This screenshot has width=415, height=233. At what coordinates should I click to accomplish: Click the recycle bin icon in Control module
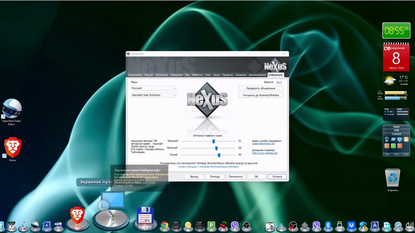point(387,139)
